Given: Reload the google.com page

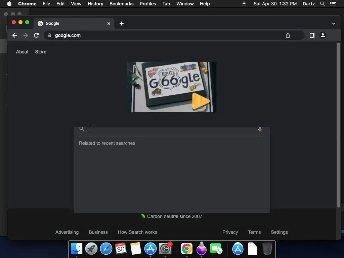Looking at the screenshot, I should (x=36, y=35).
